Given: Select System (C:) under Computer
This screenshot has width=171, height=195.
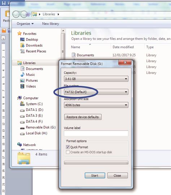Looking at the screenshot, I should (34, 104).
